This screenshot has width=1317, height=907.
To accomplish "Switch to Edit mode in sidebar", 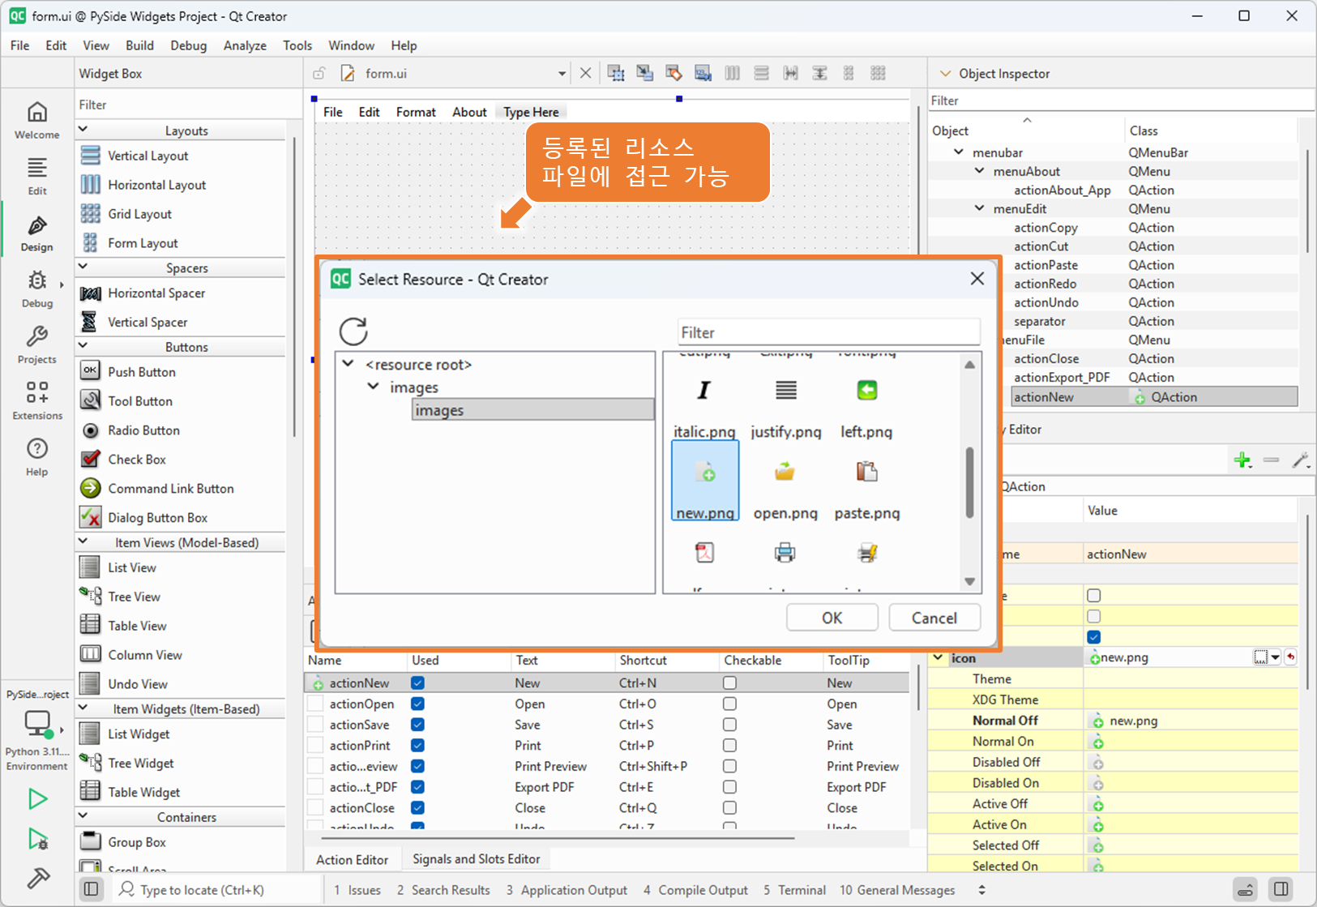I will coord(37,177).
